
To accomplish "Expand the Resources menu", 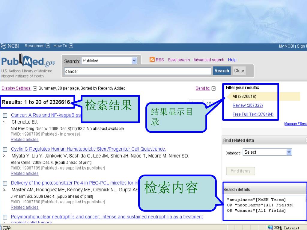I will pos(37,46).
